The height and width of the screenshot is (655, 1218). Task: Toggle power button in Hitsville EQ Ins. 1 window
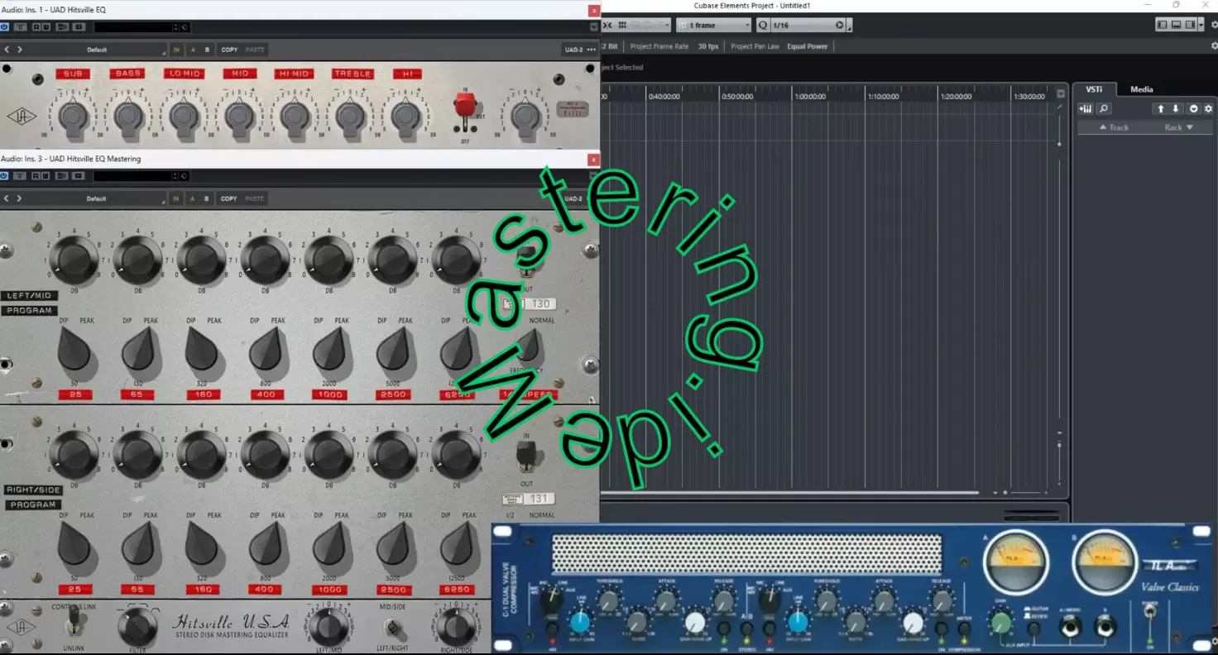4,27
